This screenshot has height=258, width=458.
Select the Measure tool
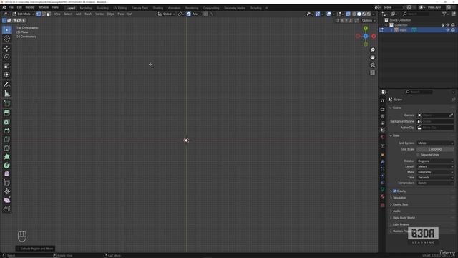pyautogui.click(x=6, y=93)
